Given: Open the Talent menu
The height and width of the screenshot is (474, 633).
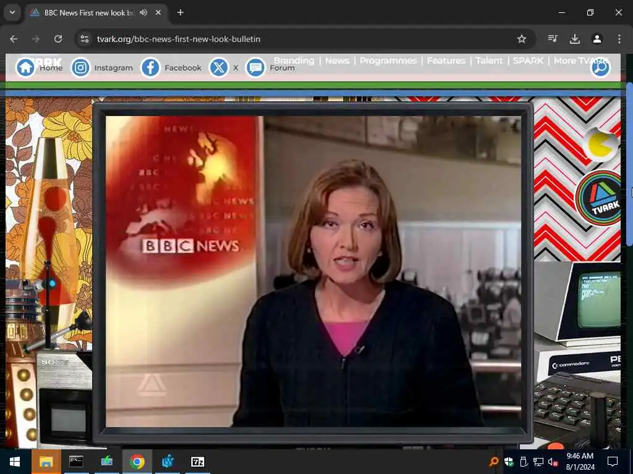Looking at the screenshot, I should 489,60.
